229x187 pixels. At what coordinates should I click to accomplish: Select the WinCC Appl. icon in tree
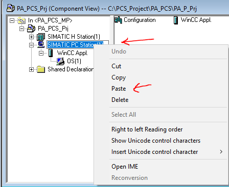tap(51, 53)
